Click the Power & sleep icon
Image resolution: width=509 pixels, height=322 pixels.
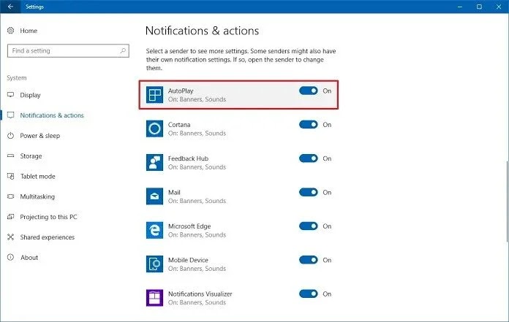(11, 135)
